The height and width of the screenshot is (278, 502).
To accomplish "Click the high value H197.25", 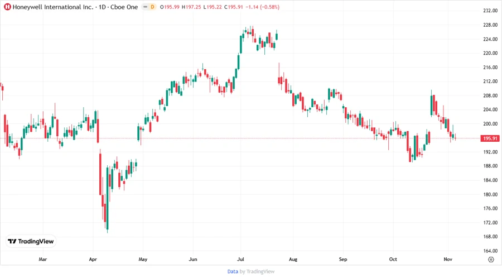I will (x=191, y=7).
